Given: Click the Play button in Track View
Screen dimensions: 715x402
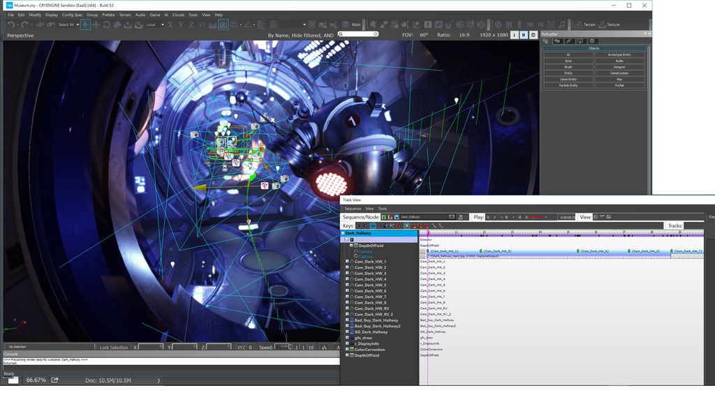Looking at the screenshot, I should [x=494, y=217].
